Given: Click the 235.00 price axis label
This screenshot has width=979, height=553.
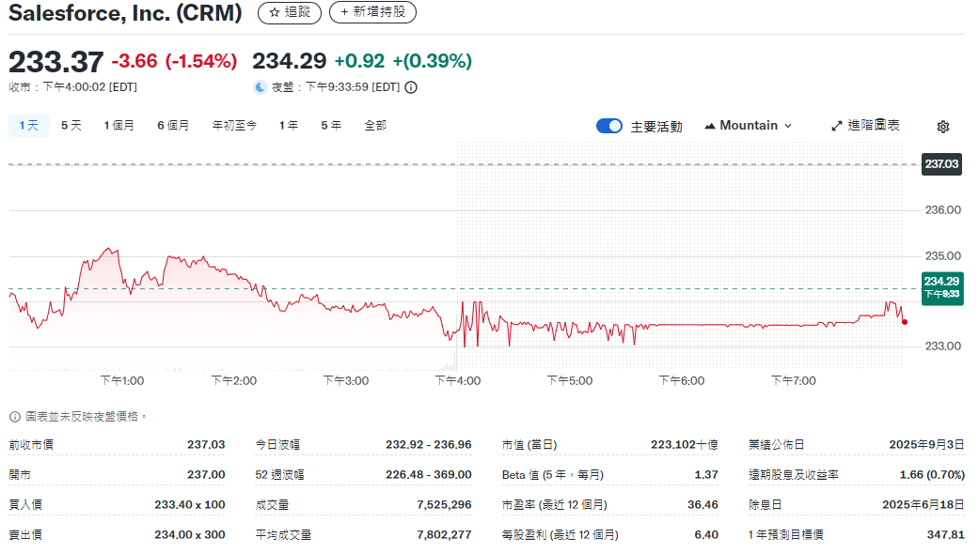Looking at the screenshot, I should point(942,256).
